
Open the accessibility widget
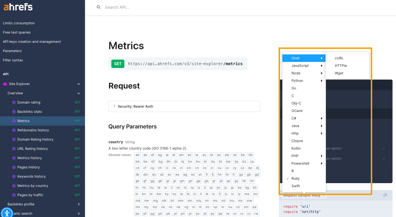7,213
